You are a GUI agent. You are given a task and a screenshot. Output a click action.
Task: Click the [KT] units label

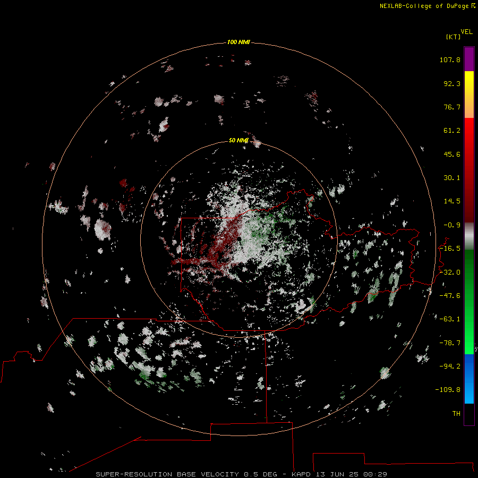[454, 37]
